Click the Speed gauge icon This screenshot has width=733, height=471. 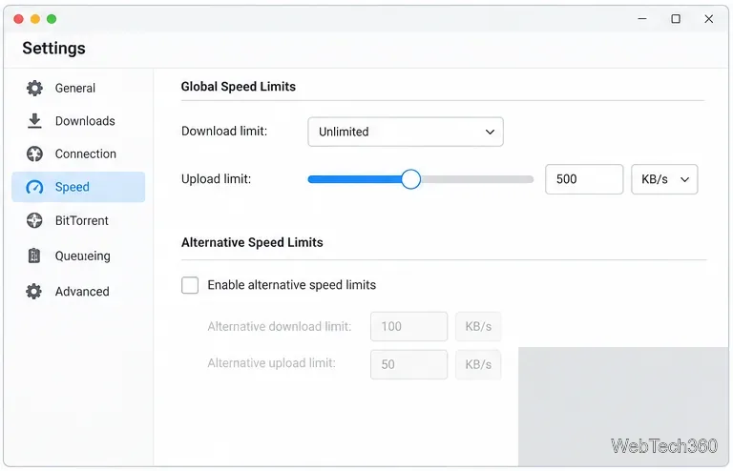pyautogui.click(x=34, y=187)
